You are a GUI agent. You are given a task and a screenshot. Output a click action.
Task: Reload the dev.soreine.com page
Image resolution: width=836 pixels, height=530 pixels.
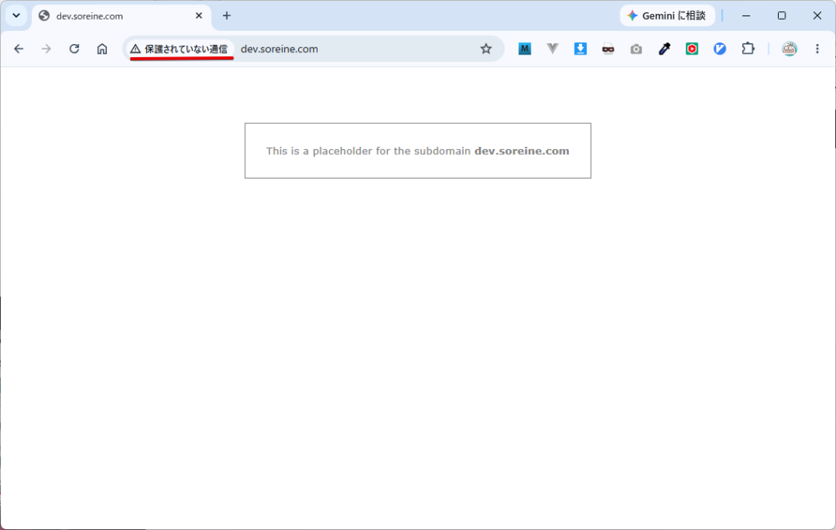point(74,49)
